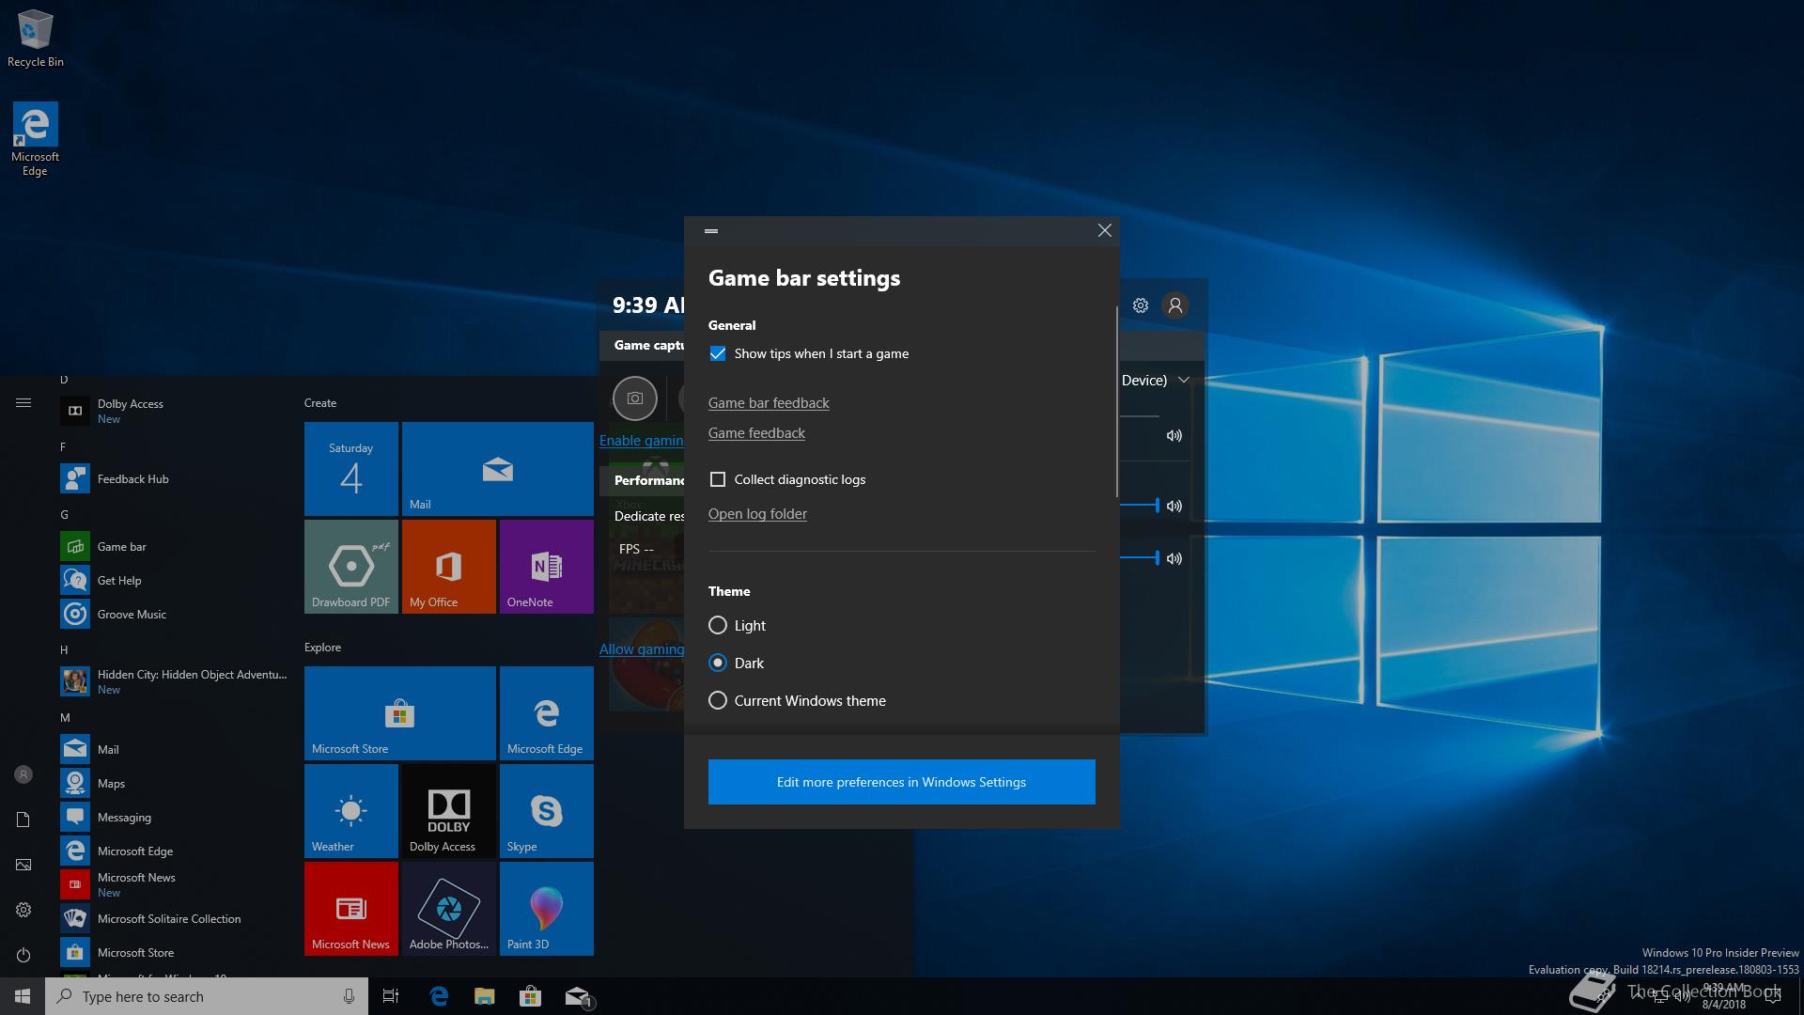This screenshot has width=1804, height=1015.
Task: Click the Cortana microphone icon
Action: tap(349, 996)
